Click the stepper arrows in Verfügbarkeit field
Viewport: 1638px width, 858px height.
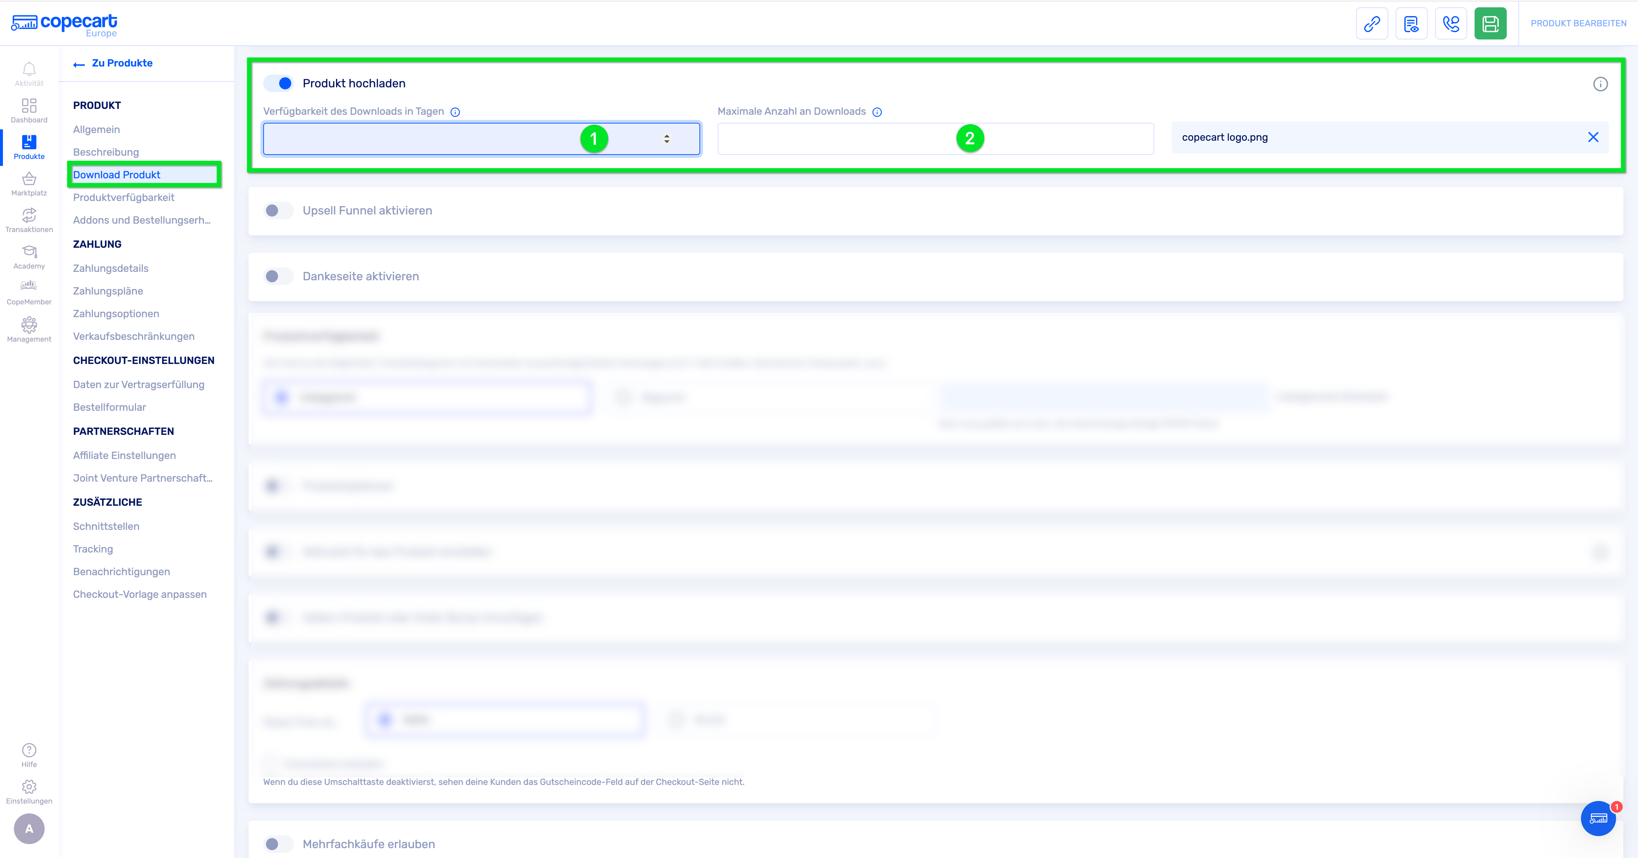(x=667, y=138)
